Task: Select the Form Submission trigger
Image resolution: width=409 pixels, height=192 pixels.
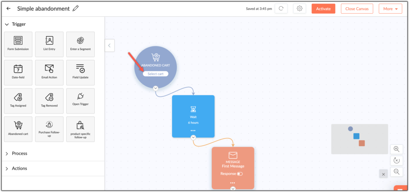Action: (x=18, y=44)
